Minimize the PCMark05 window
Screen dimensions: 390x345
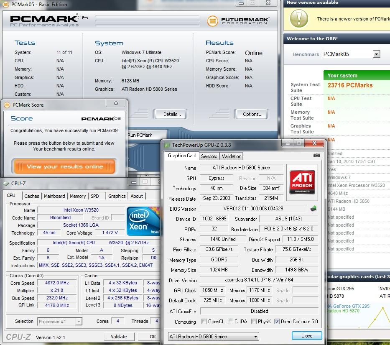[241, 3]
